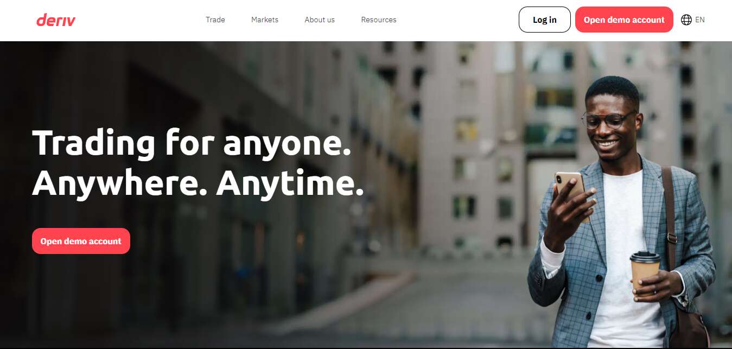Click the deriv logo in the header
This screenshot has height=349, width=732.
coord(56,20)
